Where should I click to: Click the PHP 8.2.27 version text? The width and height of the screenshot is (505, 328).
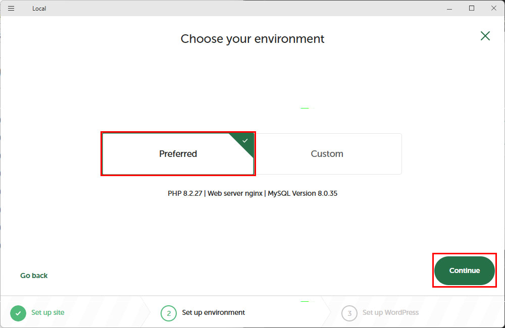click(x=185, y=193)
